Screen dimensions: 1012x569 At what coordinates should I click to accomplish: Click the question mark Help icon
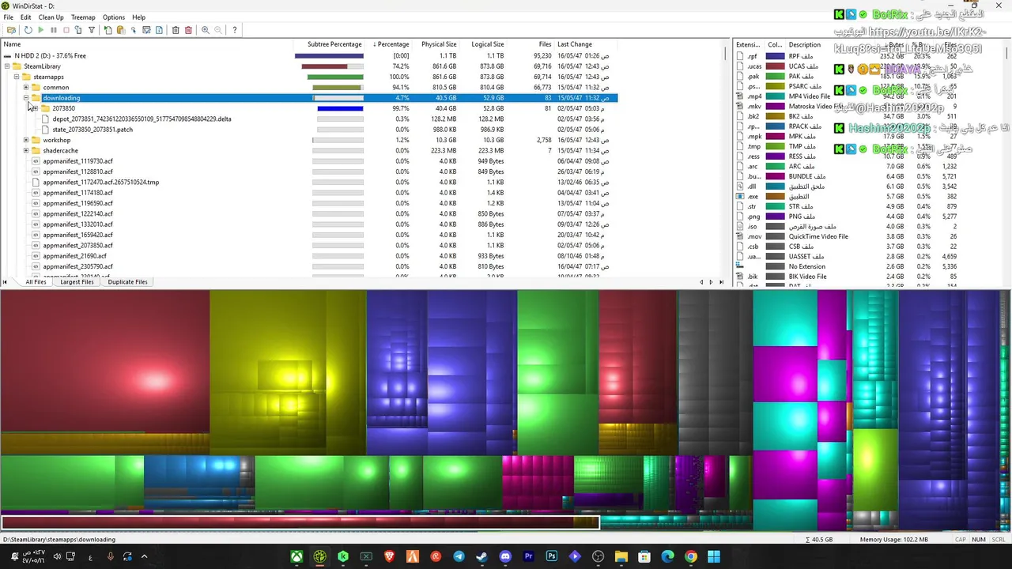tap(235, 30)
